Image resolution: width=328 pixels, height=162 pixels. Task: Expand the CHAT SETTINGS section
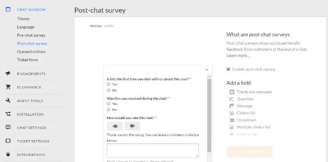click(x=31, y=128)
